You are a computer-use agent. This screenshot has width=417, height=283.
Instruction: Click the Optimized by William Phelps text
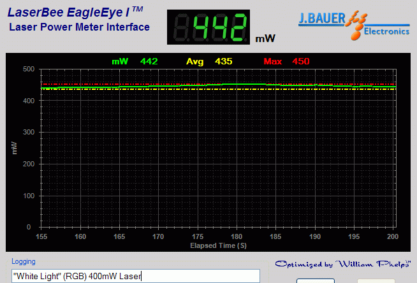[x=343, y=264]
